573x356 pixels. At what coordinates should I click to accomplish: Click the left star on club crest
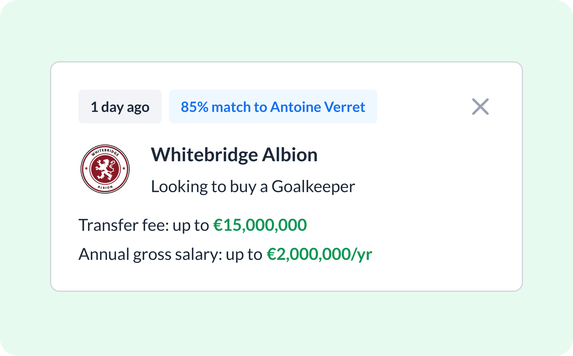pyautogui.click(x=86, y=168)
